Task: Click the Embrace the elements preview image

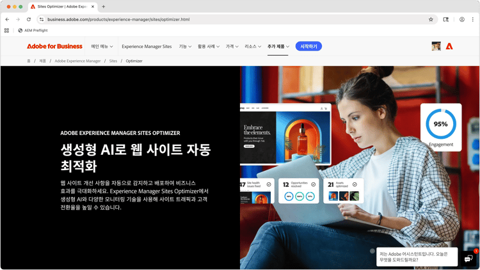Action: [x=285, y=135]
